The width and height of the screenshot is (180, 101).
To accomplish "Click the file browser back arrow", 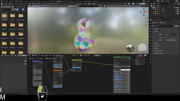I will pyautogui.click(x=2, y=7).
